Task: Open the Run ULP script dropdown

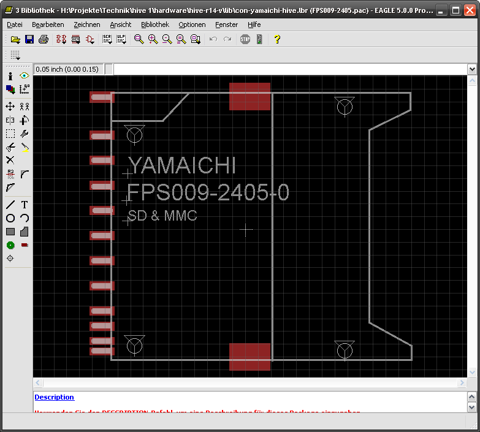Action: coord(121,39)
